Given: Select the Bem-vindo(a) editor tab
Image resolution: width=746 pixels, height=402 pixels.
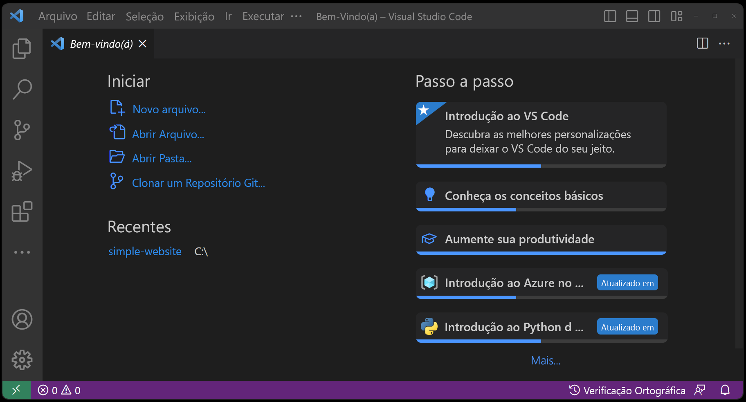Looking at the screenshot, I should click(99, 44).
